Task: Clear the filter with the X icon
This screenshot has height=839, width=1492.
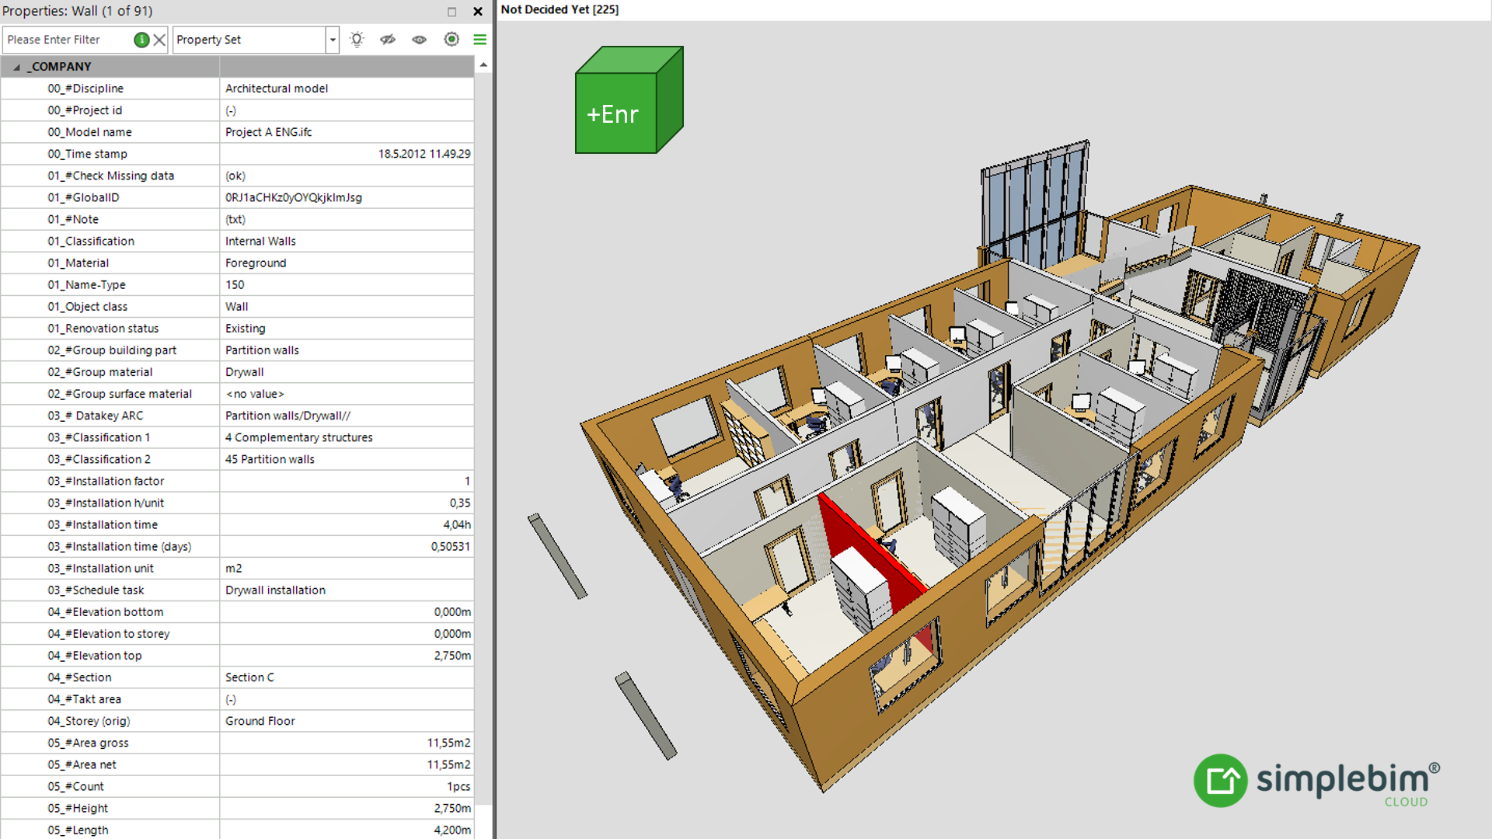Action: coord(159,40)
